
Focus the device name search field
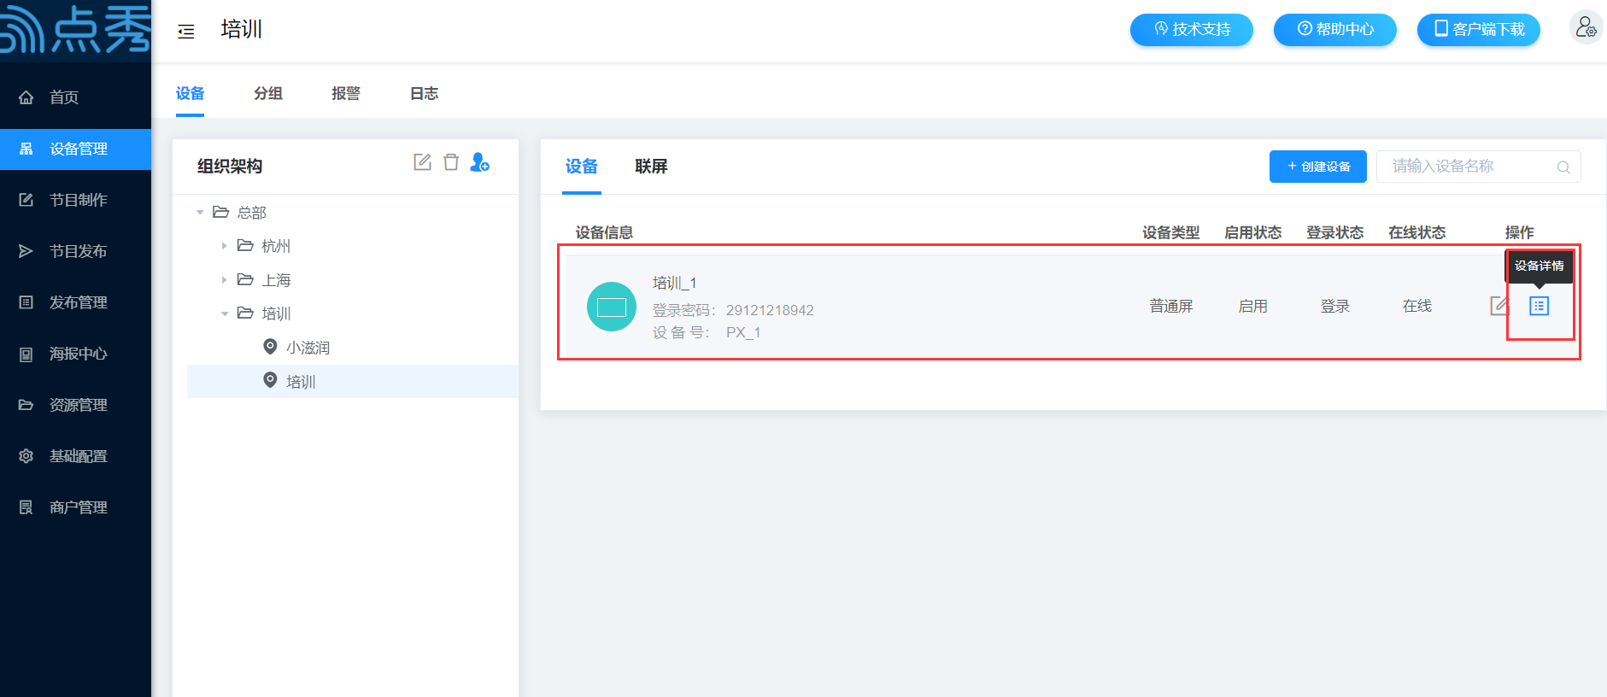click(x=1478, y=167)
